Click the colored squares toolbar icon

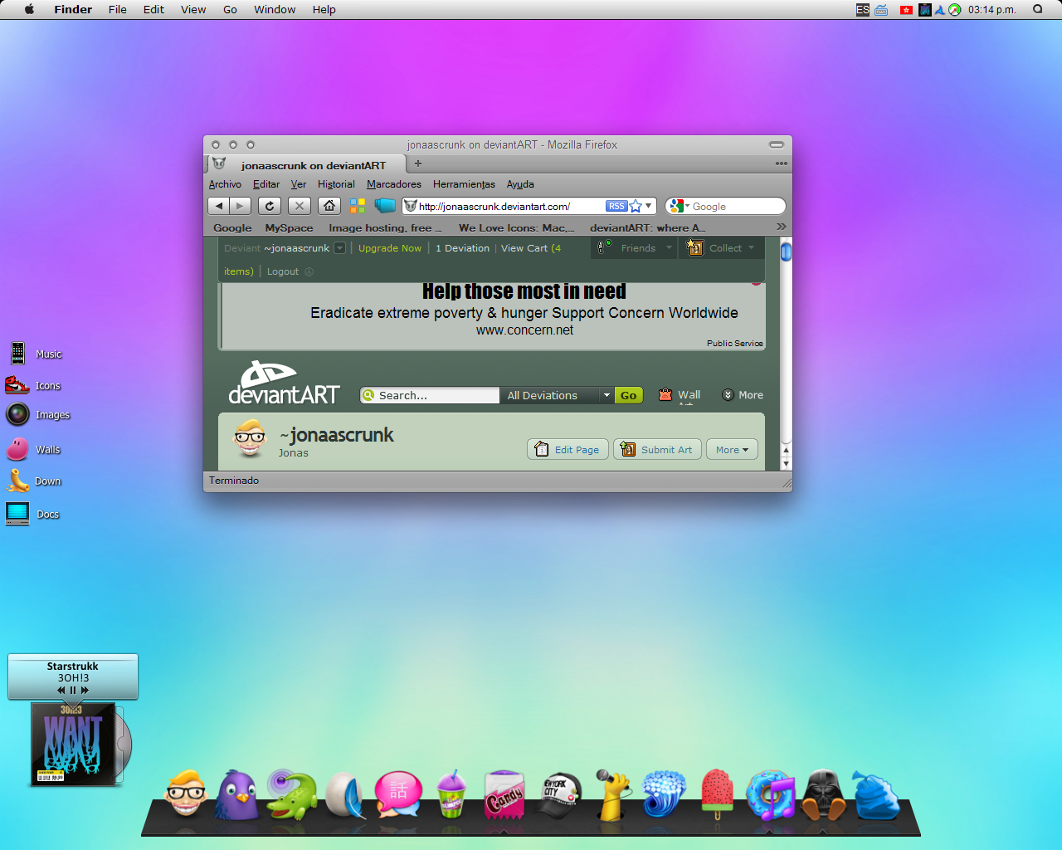358,206
